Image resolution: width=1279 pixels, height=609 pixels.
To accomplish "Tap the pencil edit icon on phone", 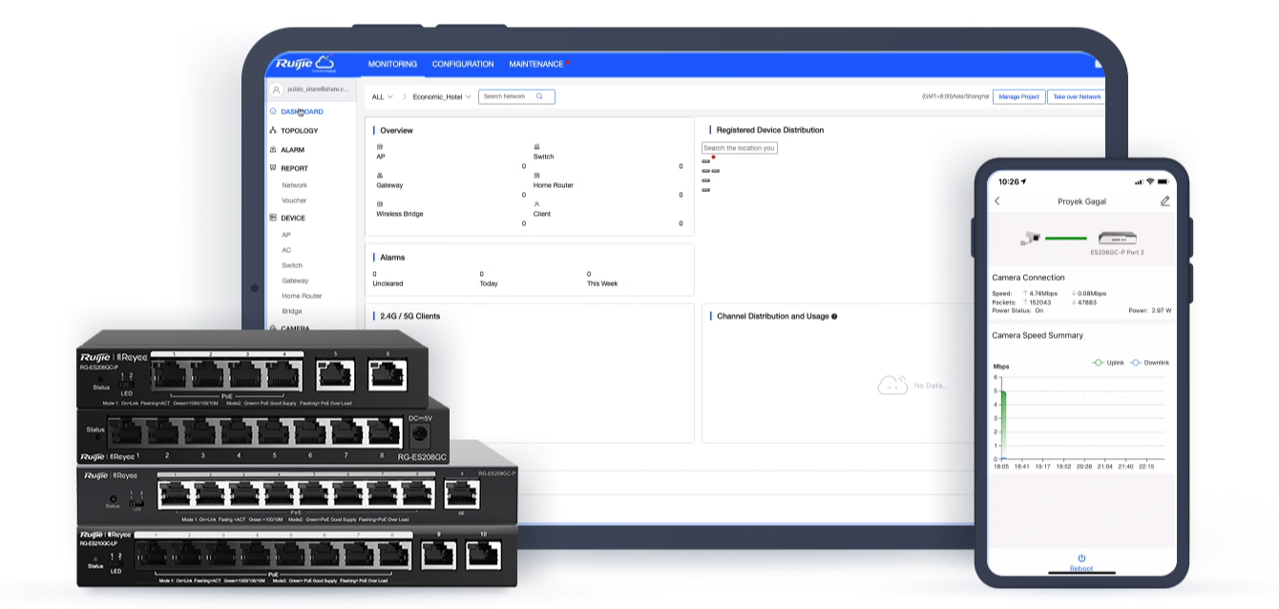I will (1164, 201).
